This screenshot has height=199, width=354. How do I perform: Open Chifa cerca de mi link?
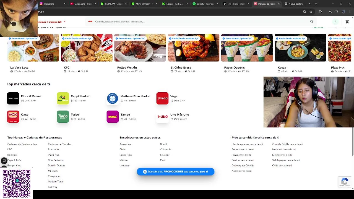(x=282, y=166)
